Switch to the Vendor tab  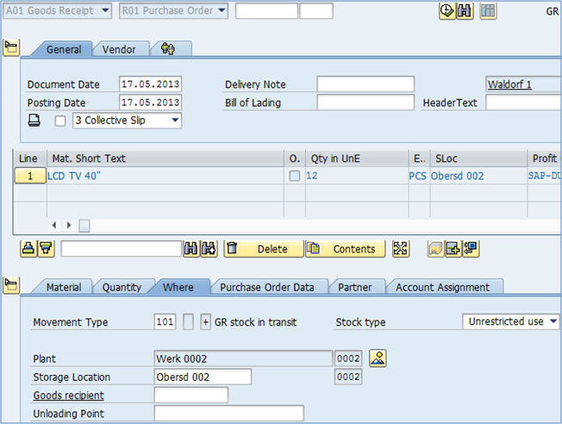pyautogui.click(x=119, y=49)
